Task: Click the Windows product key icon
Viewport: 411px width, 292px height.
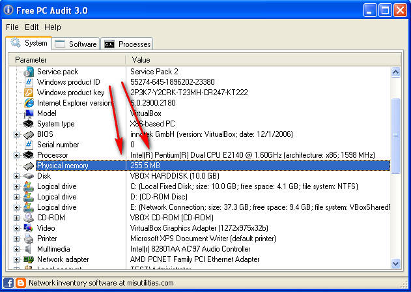Action: (x=29, y=93)
